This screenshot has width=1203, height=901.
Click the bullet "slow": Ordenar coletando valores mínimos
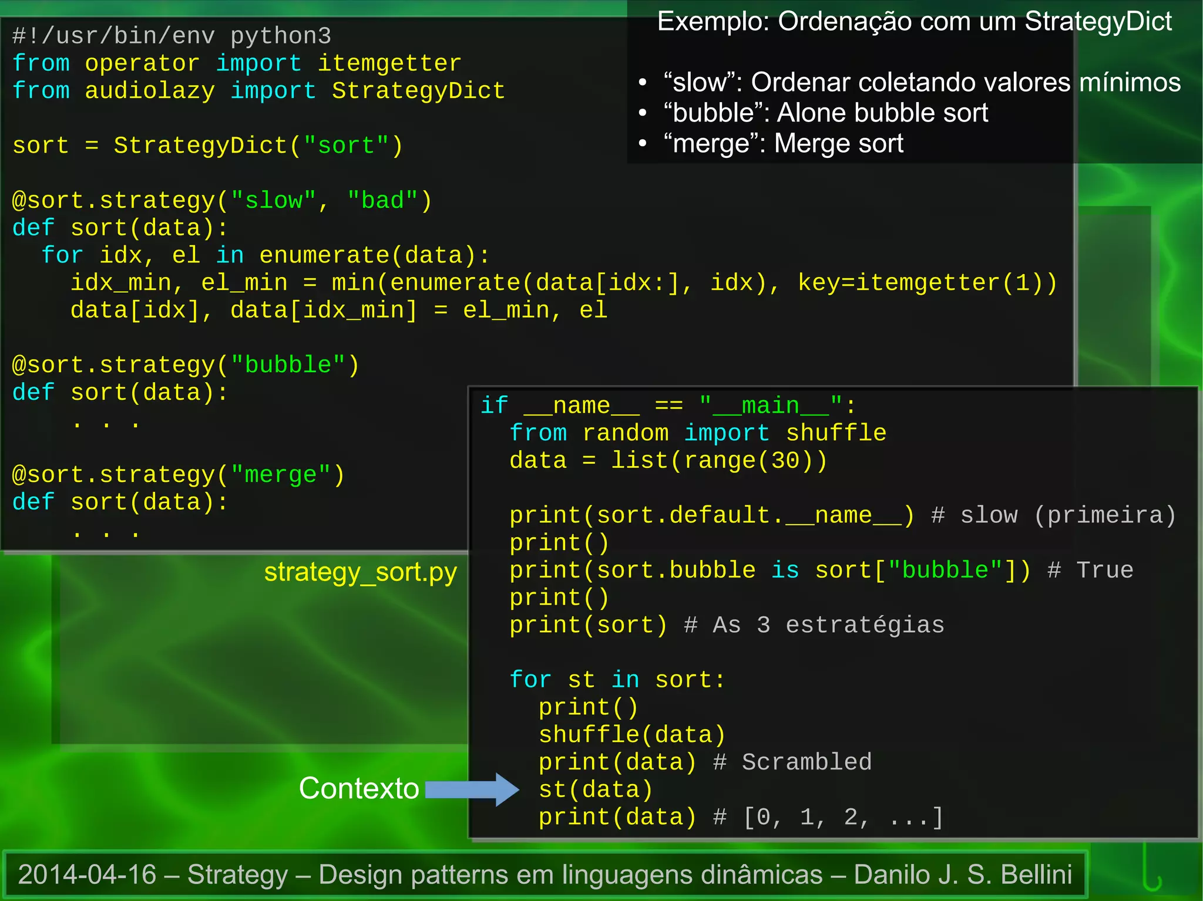pos(922,83)
